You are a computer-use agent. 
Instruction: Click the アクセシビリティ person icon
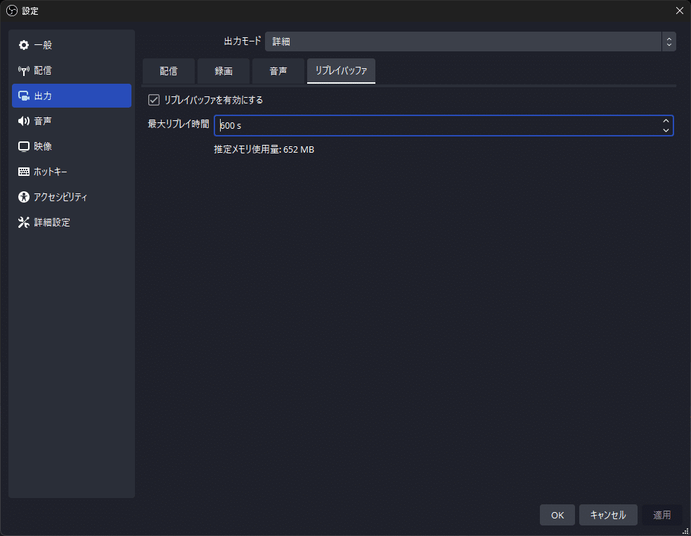click(24, 197)
